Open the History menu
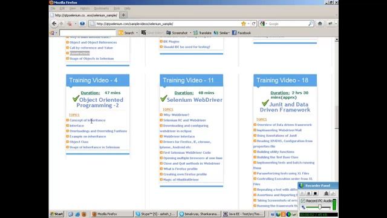Image resolution: width=387 pixels, height=218 pixels. point(85,8)
